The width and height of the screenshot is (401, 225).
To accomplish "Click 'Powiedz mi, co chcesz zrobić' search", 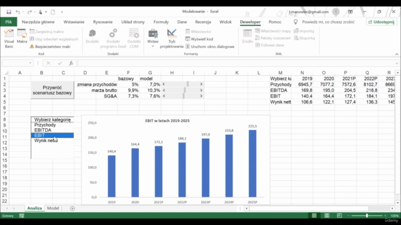I will tap(328, 22).
